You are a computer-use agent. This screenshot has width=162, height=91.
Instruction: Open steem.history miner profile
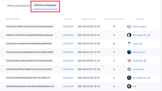(x=139, y=52)
